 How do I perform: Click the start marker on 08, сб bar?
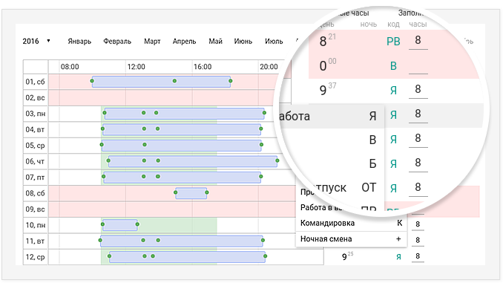pyautogui.click(x=176, y=192)
